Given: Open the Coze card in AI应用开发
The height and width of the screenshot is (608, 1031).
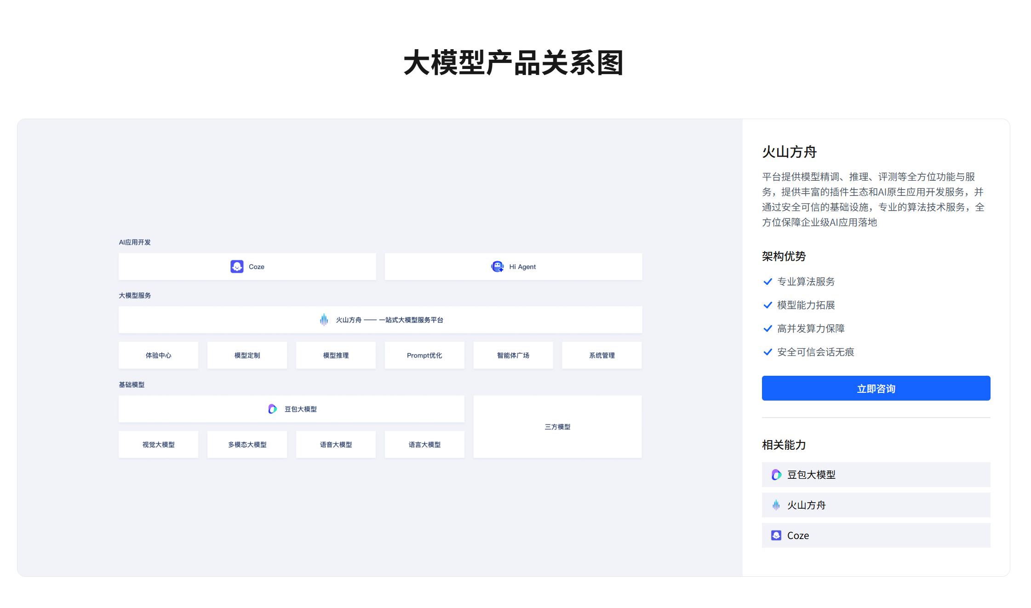Looking at the screenshot, I should [x=247, y=267].
